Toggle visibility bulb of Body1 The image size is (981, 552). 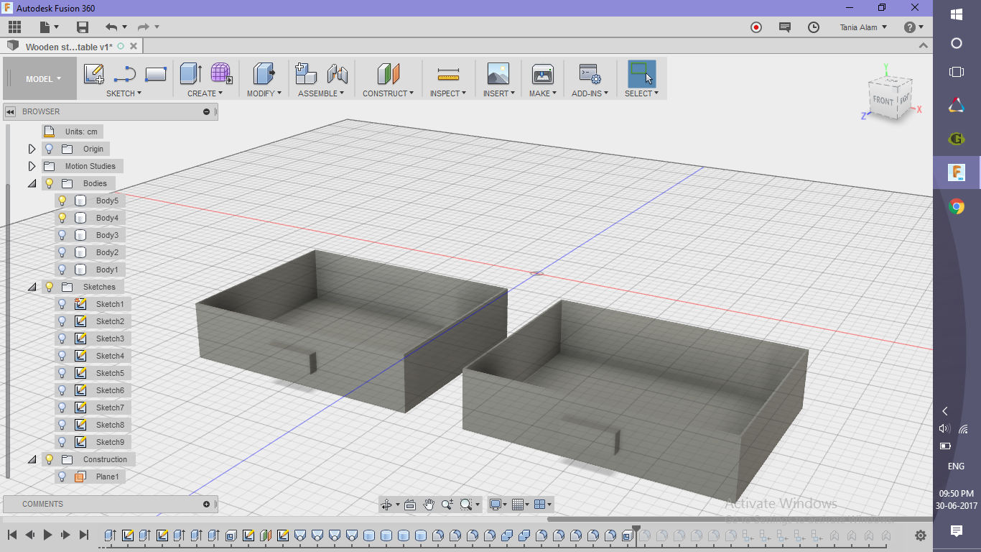pyautogui.click(x=62, y=270)
